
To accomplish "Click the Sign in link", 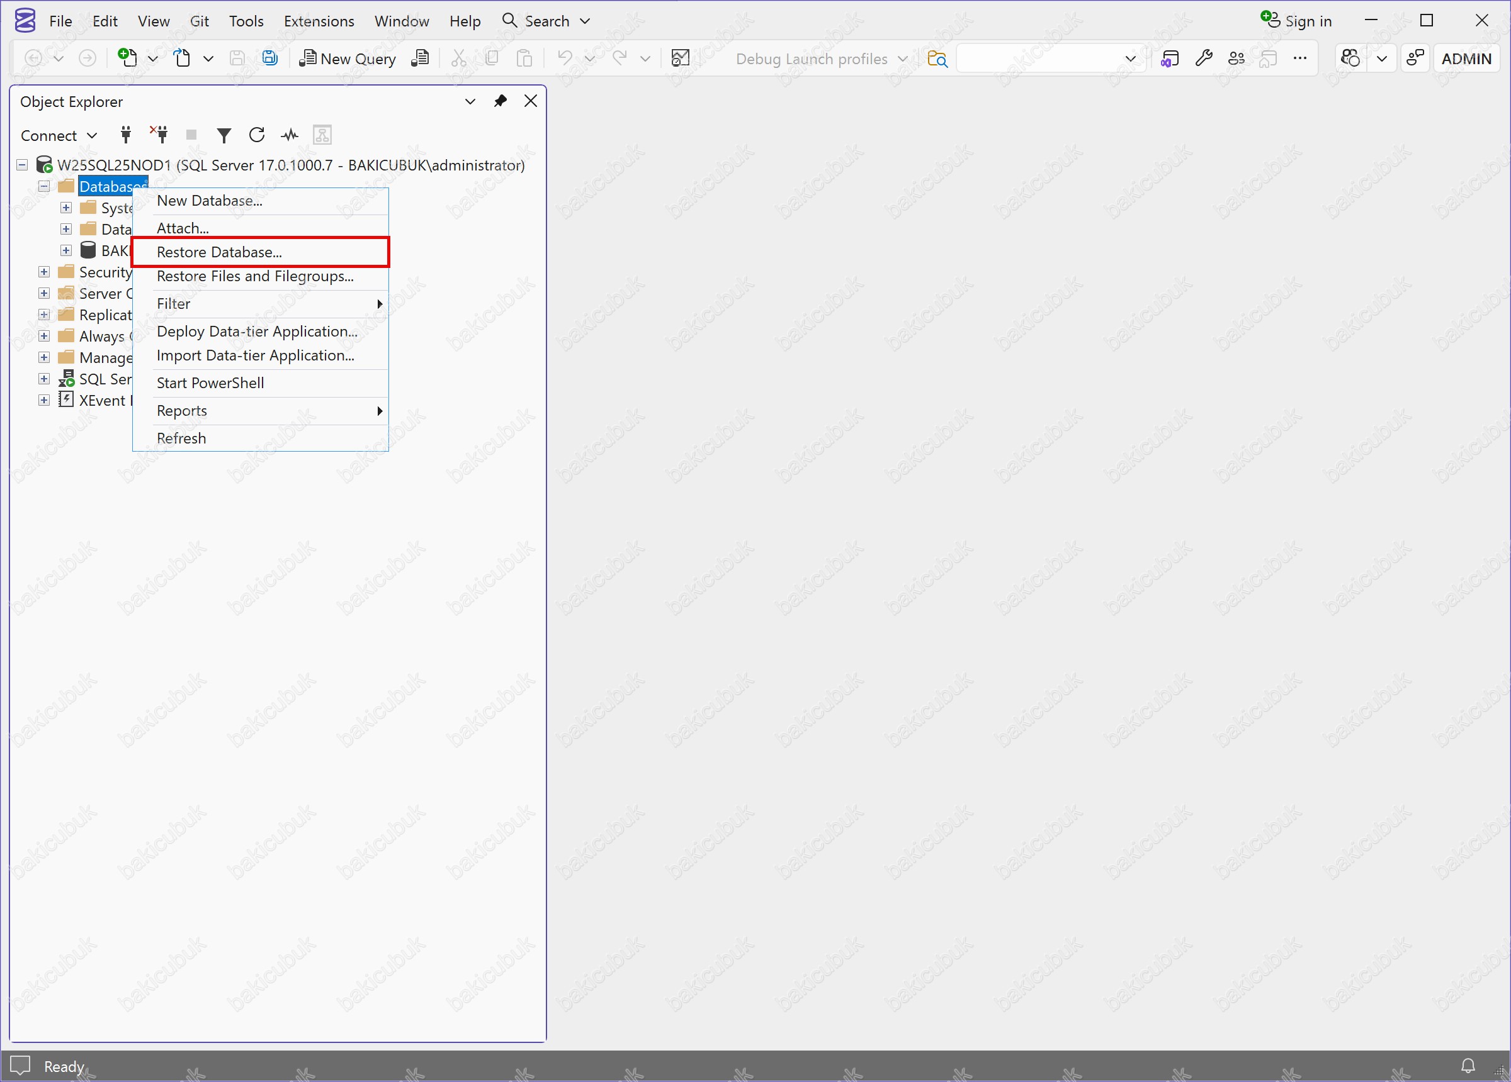I will [1307, 21].
